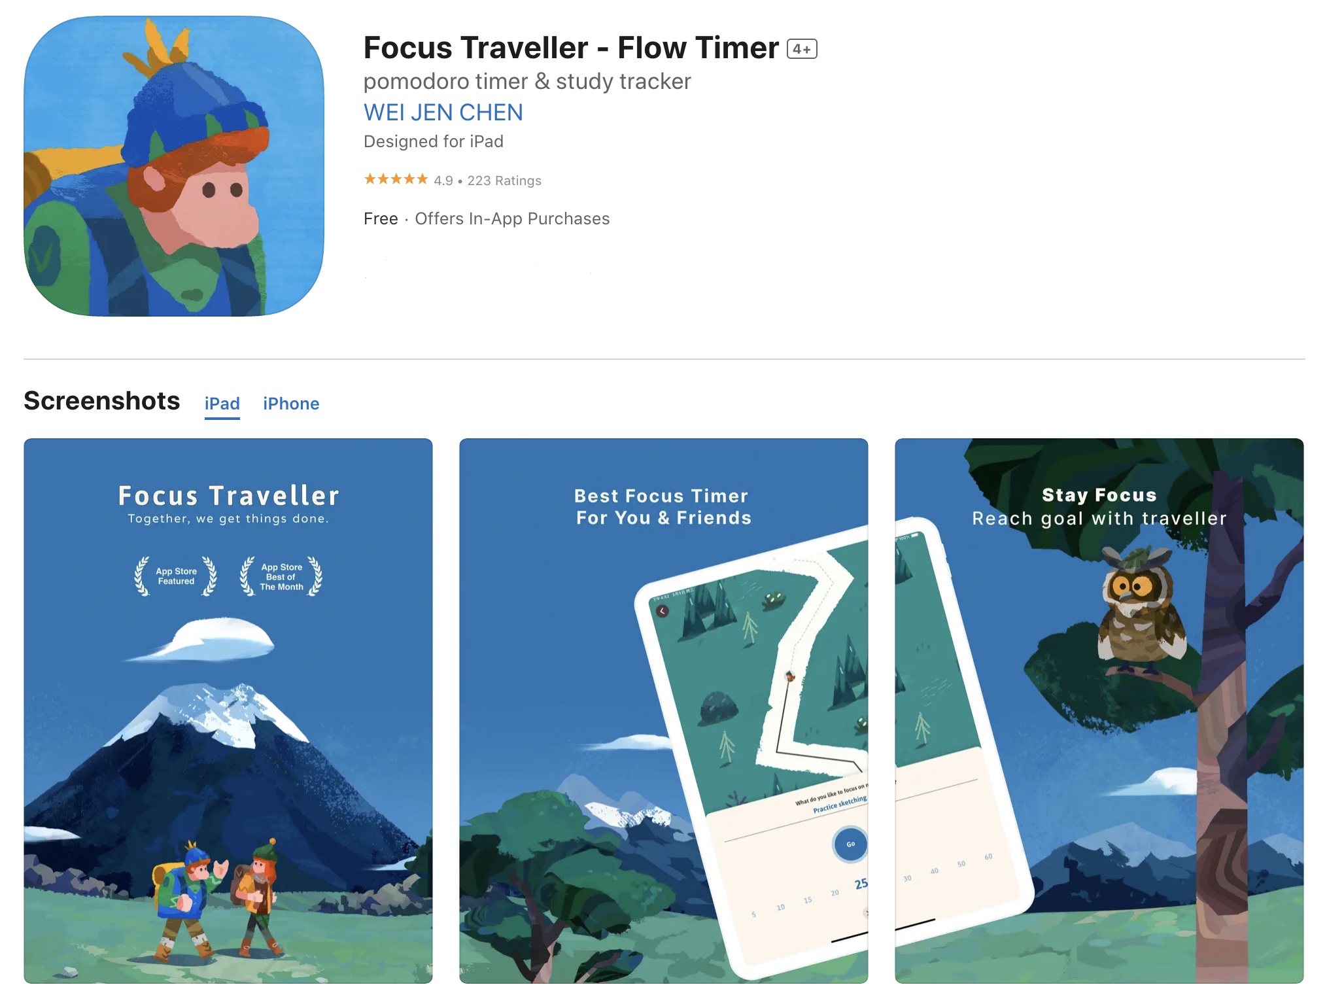Click the Focus Traveller app icon
The image size is (1327, 1008).
(x=174, y=166)
